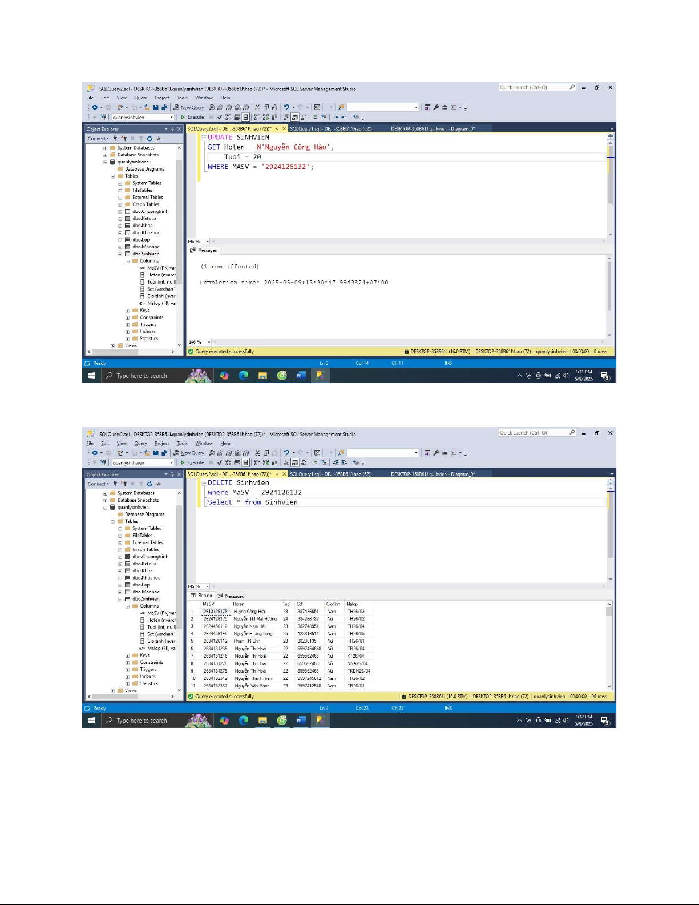Click the results grid vertical scrollbar, lower window
This screenshot has height=905, width=699.
(609, 645)
